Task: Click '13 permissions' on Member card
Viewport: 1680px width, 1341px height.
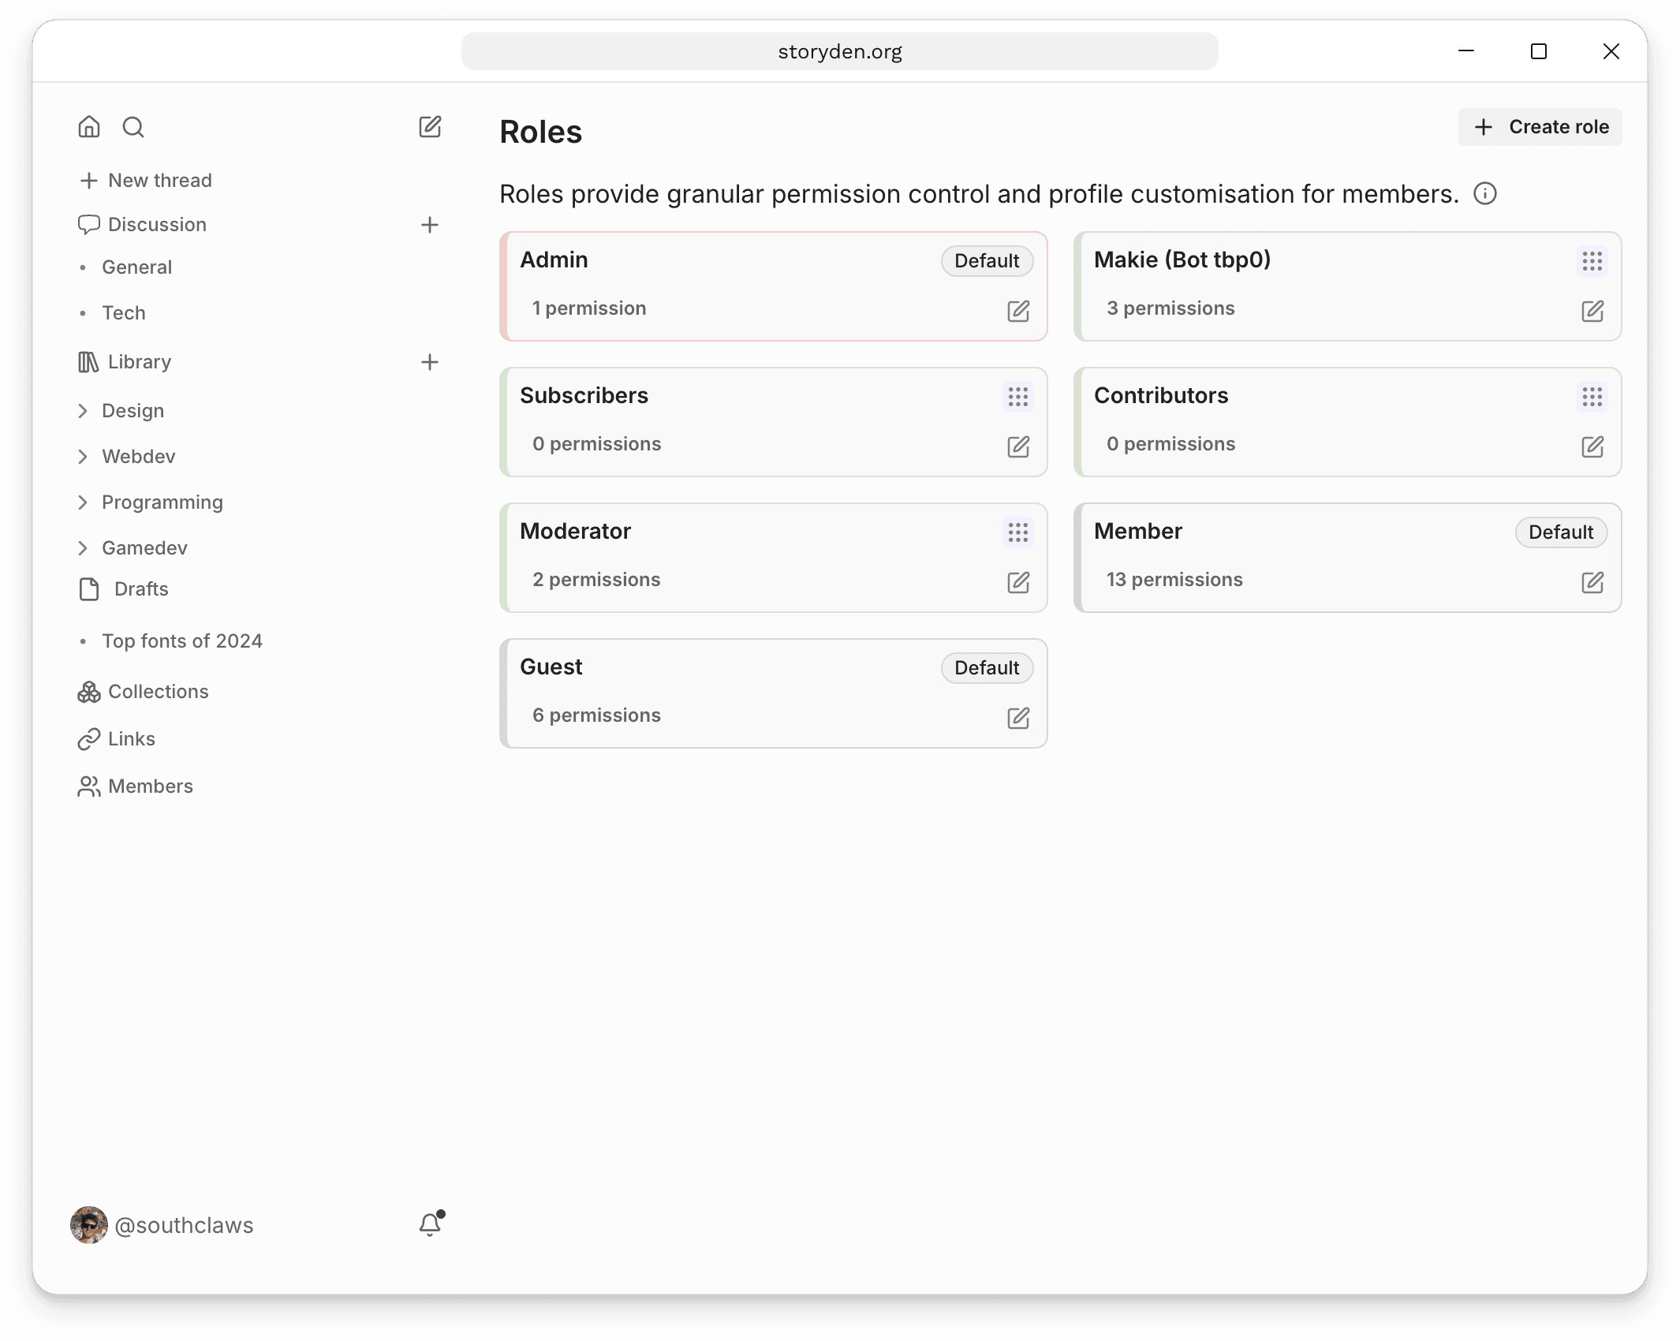Action: (1174, 580)
